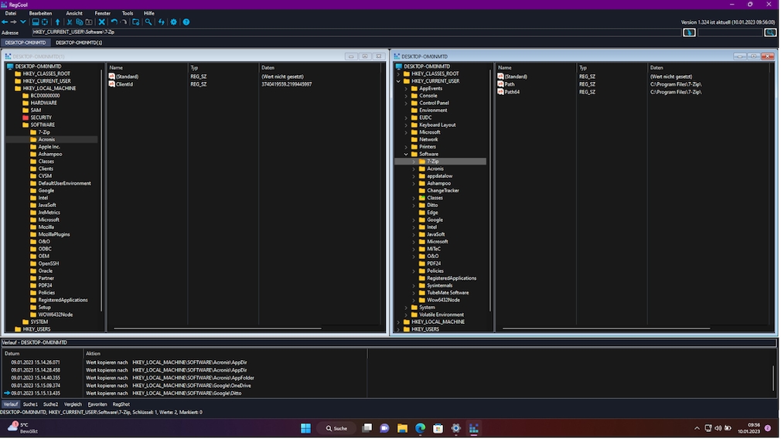Viewport: 781px width, 439px height.
Task: Open the Tools menu
Action: click(x=128, y=13)
